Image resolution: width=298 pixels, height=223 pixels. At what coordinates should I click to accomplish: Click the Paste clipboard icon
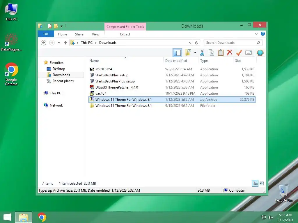pyautogui.click(x=221, y=53)
